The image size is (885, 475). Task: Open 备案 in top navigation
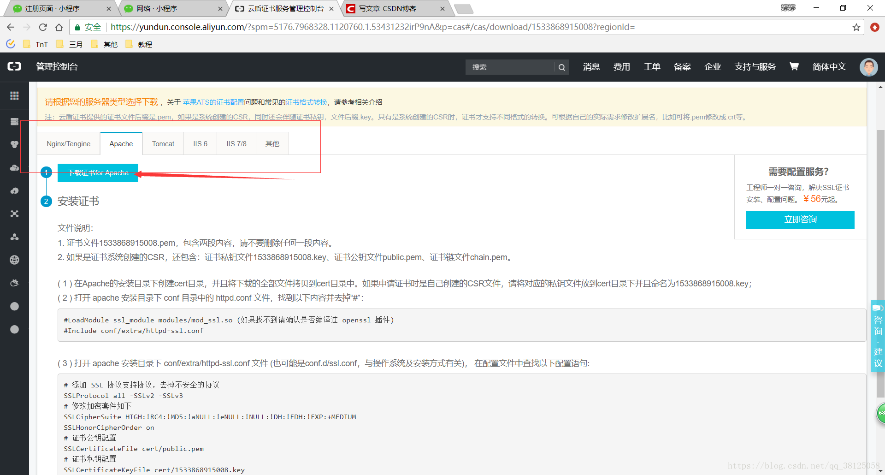(x=682, y=67)
